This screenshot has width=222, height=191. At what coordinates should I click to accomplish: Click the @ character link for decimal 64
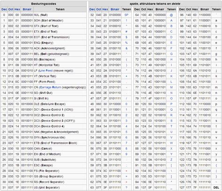pyautogui.click(x=171, y=15)
